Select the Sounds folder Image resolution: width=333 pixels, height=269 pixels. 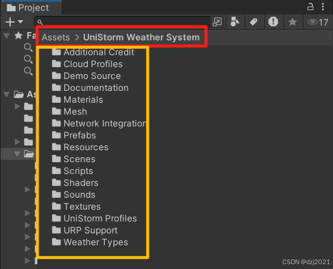(74, 195)
